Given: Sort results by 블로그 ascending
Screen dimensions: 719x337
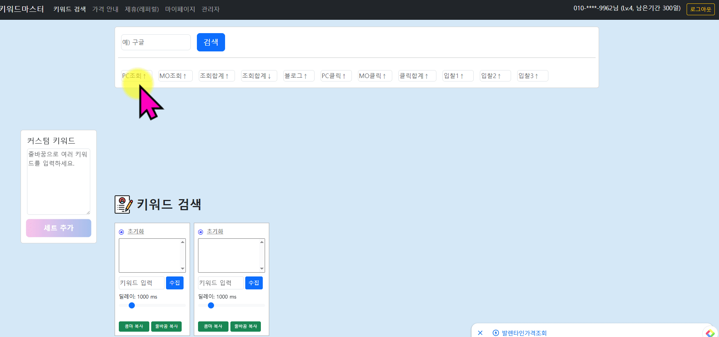Looking at the screenshot, I should coord(299,76).
